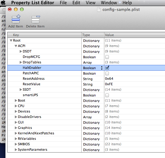Expand the Devices dictionary
The width and height of the screenshot is (165, 158).
click(16, 111)
